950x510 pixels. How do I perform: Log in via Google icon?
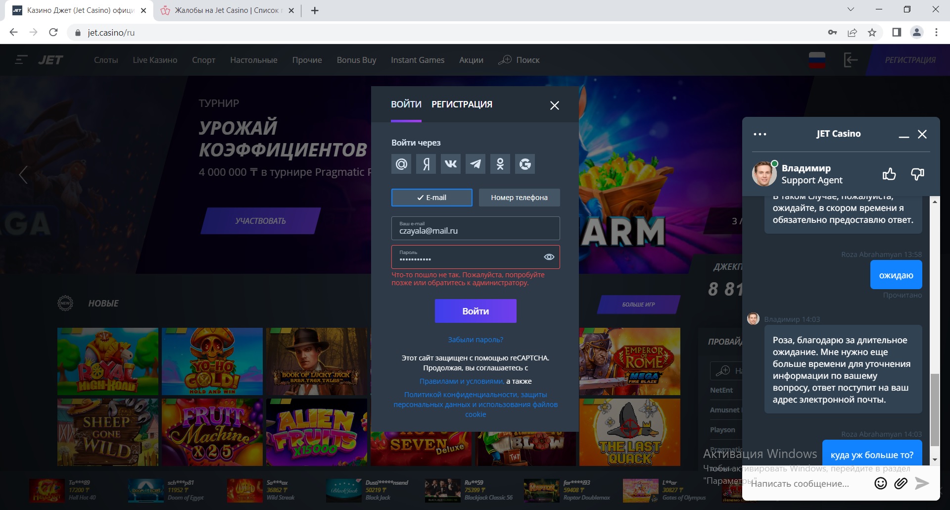(x=525, y=164)
